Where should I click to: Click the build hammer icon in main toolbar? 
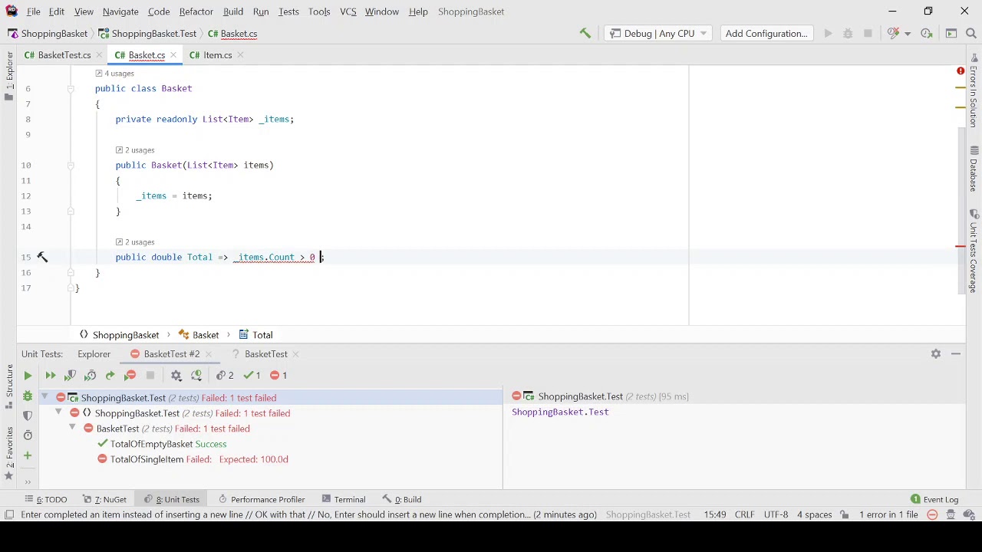(585, 33)
